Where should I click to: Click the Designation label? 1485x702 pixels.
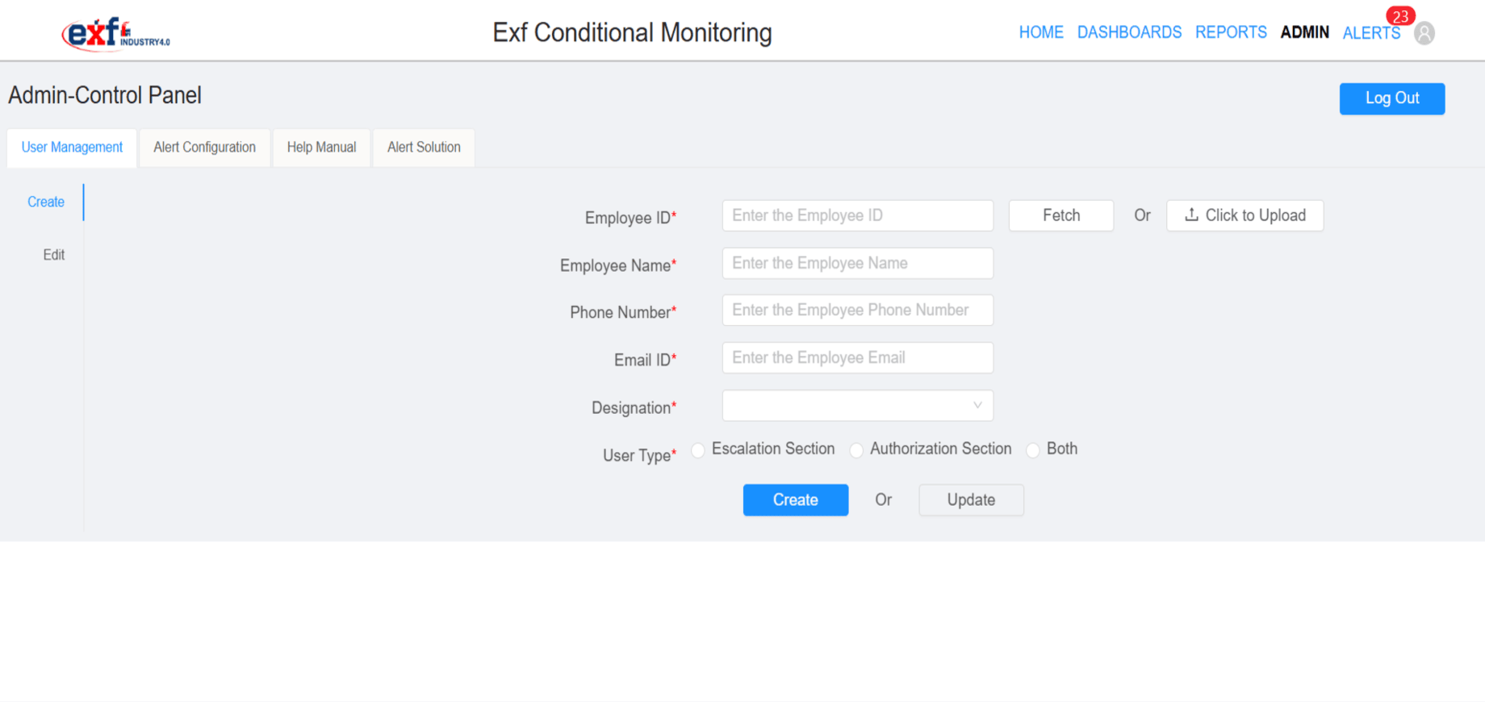coord(634,407)
